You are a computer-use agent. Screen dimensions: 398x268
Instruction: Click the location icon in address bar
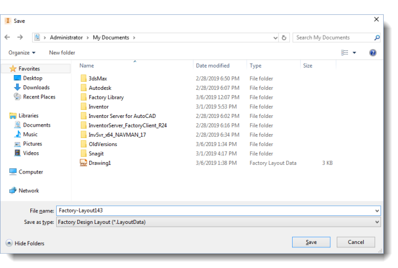tap(37, 37)
